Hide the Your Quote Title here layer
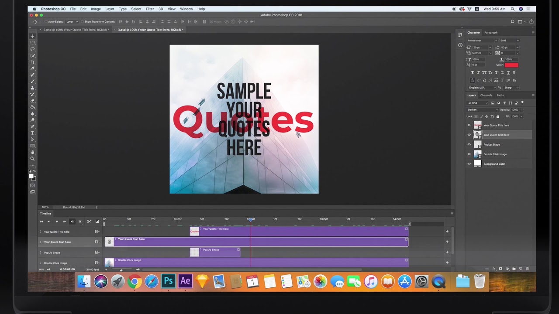The width and height of the screenshot is (559, 314). tap(469, 125)
